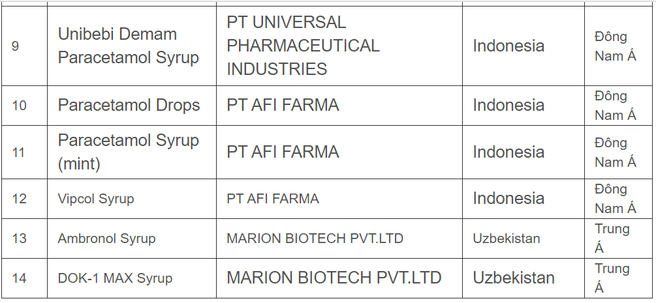656x303 pixels.
Task: Click PT AFI FARMA in row 10
Action: pos(283,105)
